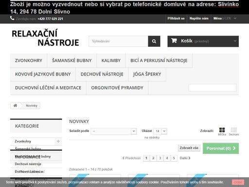
Task: Open the ZVONKOHRY menu
Action: tap(29, 60)
